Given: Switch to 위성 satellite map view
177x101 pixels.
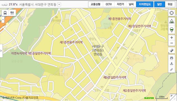Looking at the screenshot, I should [x=170, y=4].
